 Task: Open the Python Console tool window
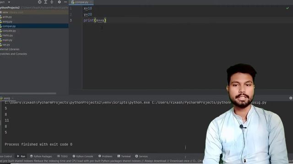coord(82,156)
